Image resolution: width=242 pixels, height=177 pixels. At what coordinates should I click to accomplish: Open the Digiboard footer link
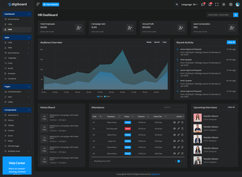(x=155, y=174)
